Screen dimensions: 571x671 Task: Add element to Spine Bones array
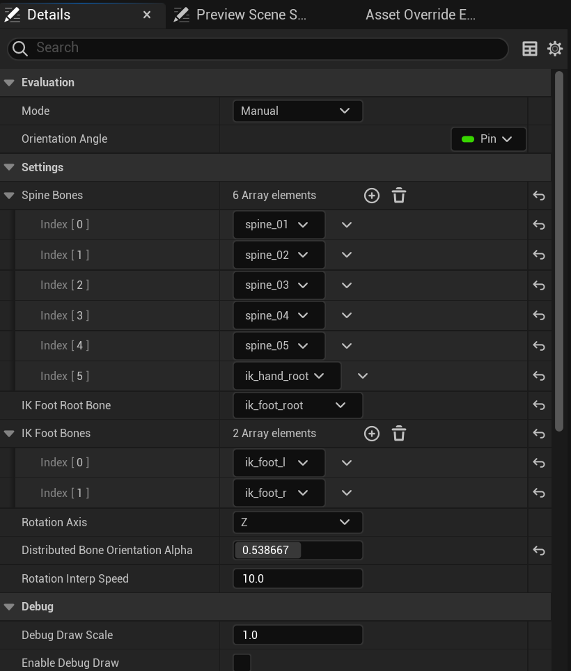click(x=372, y=196)
